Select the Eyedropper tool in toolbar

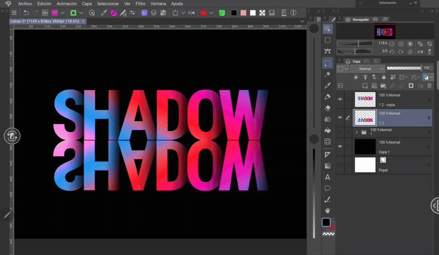pos(328,86)
